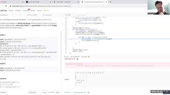This screenshot has height=95, width=170.
Task: Open the help icon dropdown near Console
Action: click(x=89, y=93)
